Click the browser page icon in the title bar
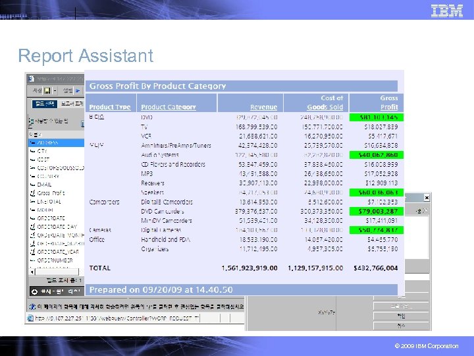This screenshot has height=356, width=474. pyautogui.click(x=31, y=78)
